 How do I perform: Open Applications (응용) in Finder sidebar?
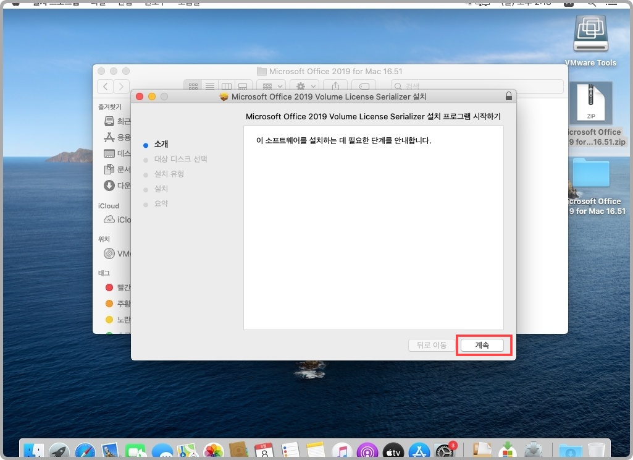(117, 137)
